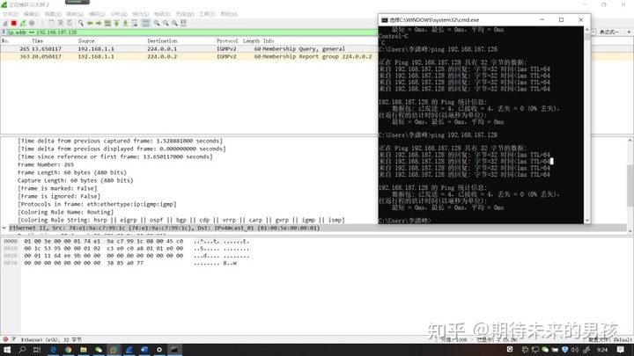Open the find packet magnifier tool

[x=80, y=24]
